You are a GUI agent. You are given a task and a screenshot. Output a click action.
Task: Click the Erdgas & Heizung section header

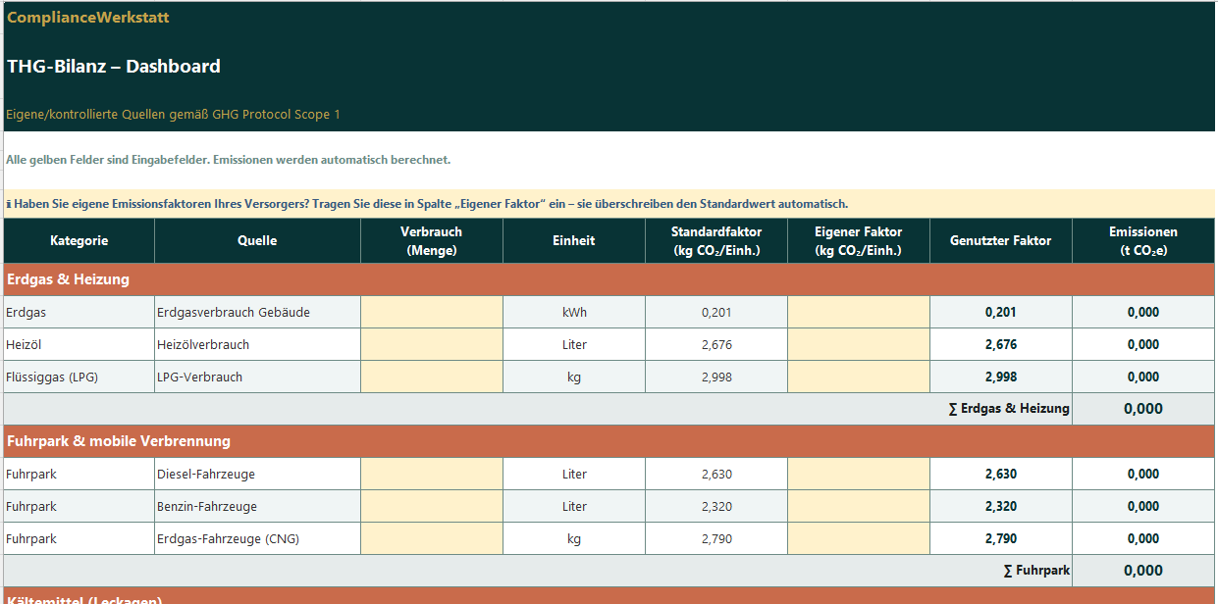click(x=69, y=280)
